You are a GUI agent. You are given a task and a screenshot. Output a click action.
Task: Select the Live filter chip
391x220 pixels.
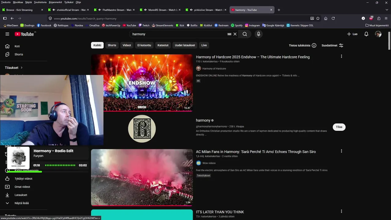pyautogui.click(x=204, y=45)
